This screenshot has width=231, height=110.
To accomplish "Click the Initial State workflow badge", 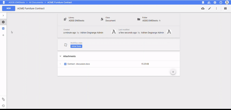I will tap(76, 46).
